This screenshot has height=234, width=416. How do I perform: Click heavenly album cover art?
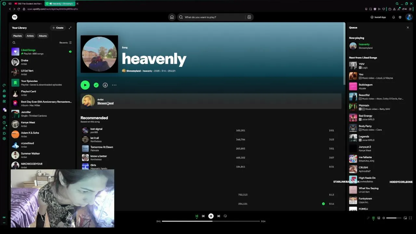point(99,54)
